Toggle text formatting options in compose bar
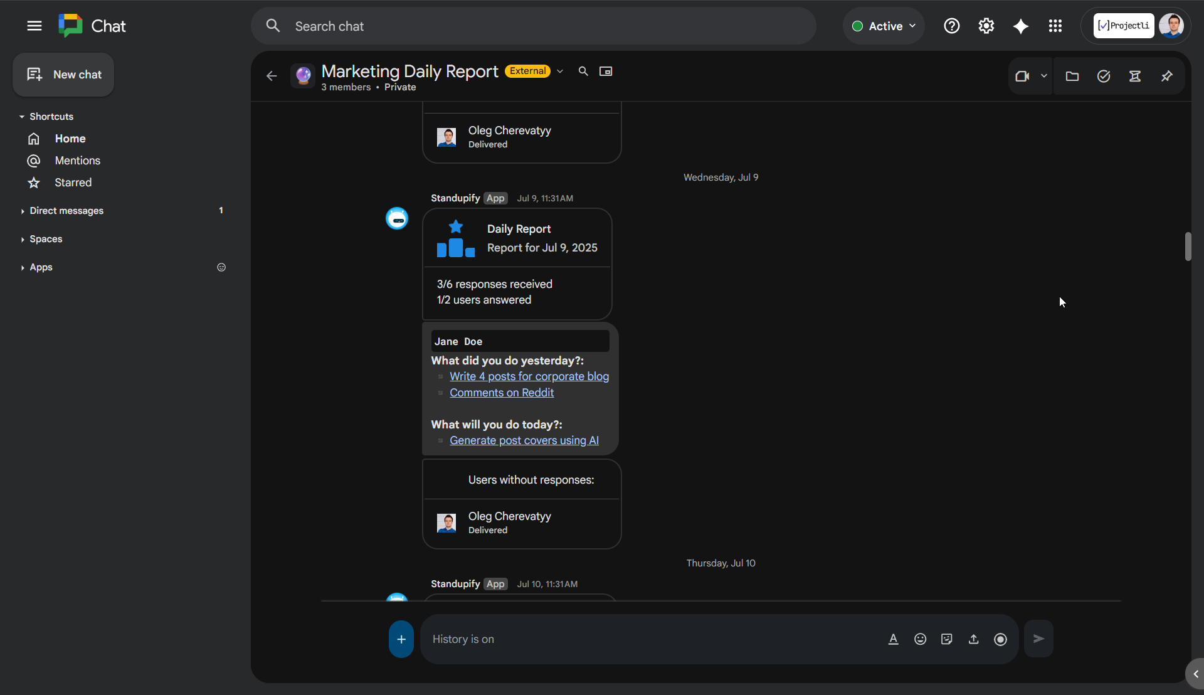 coord(893,639)
